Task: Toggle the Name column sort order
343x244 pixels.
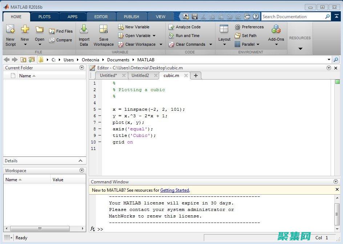Action: pyautogui.click(x=26, y=76)
